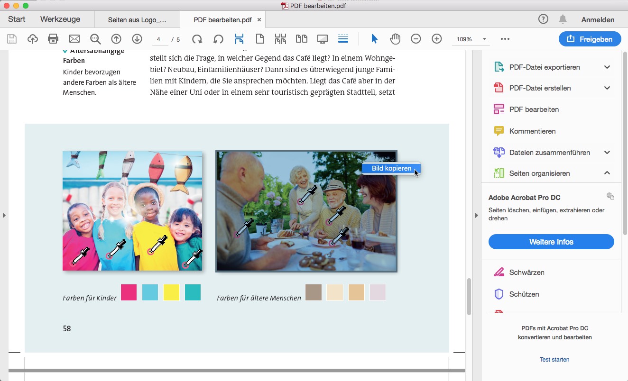Send the file by email via envelope icon
Image resolution: width=628 pixels, height=381 pixels.
(x=74, y=39)
